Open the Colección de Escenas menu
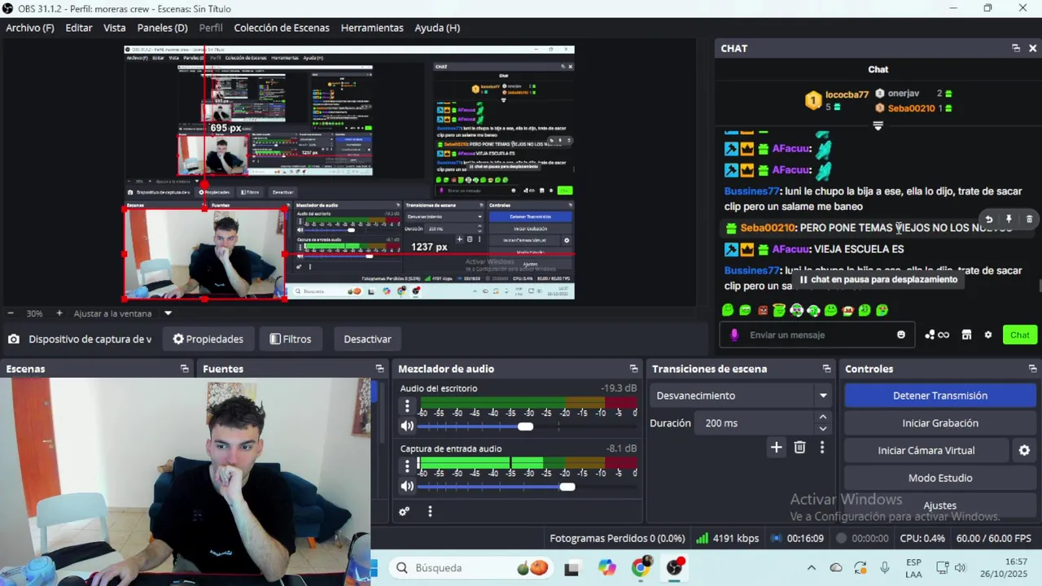1042x586 pixels. [282, 28]
